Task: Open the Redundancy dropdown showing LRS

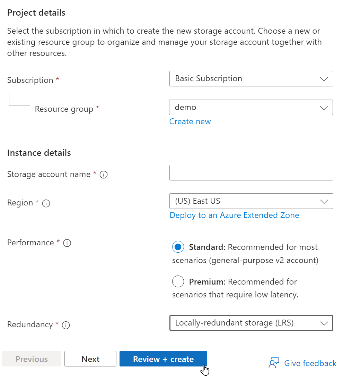Action: tap(251, 323)
